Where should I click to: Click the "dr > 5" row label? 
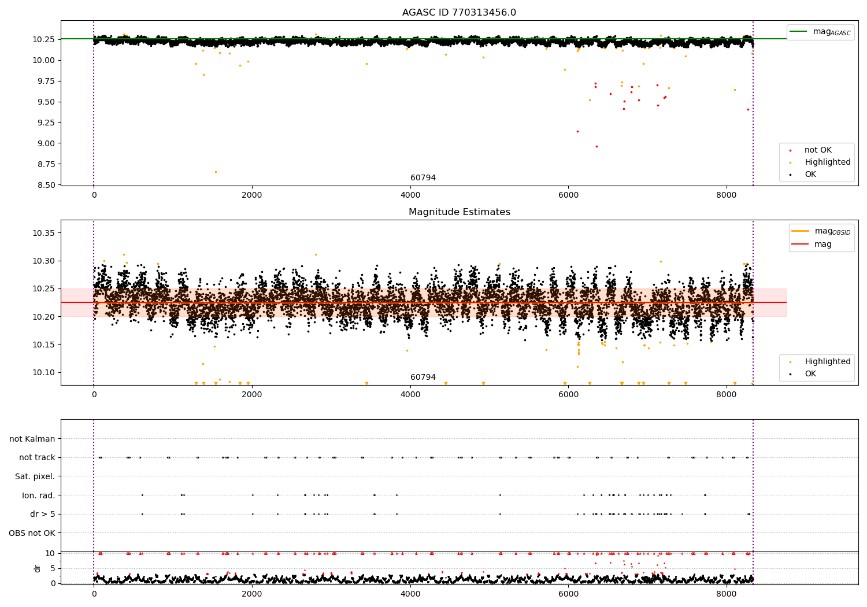point(43,515)
